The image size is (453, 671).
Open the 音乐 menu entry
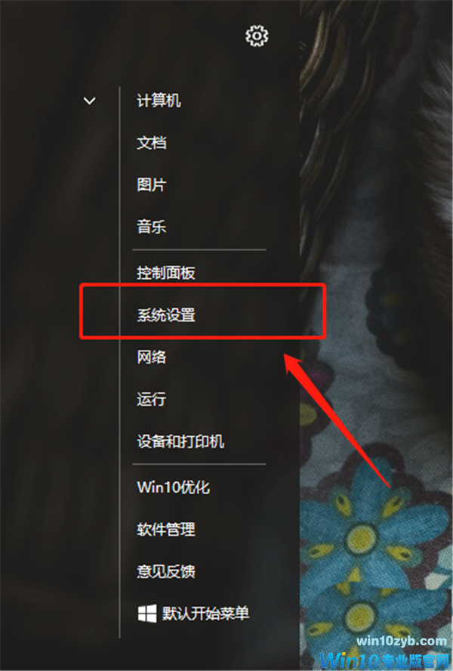click(x=152, y=227)
